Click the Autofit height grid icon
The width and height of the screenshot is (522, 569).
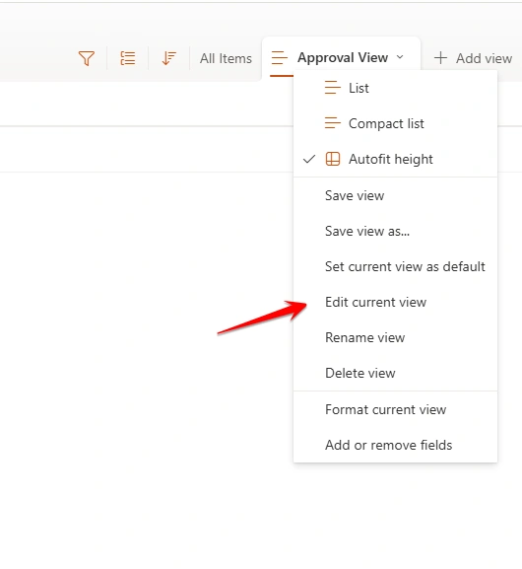[333, 159]
